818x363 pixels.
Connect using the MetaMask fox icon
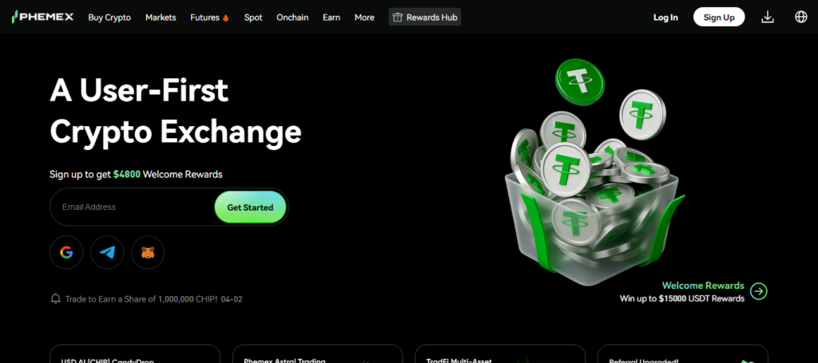coord(148,253)
